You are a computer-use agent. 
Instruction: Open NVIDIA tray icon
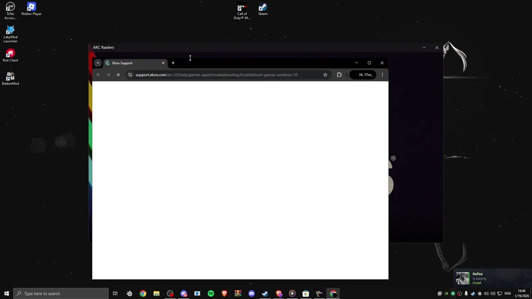(446, 294)
